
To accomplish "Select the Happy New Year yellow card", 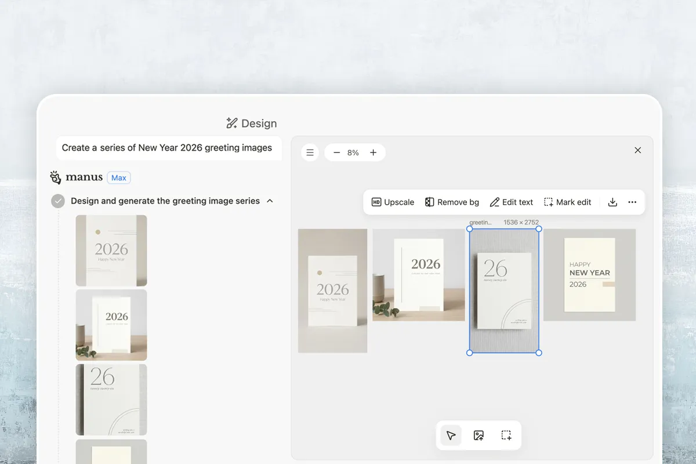I will point(589,275).
